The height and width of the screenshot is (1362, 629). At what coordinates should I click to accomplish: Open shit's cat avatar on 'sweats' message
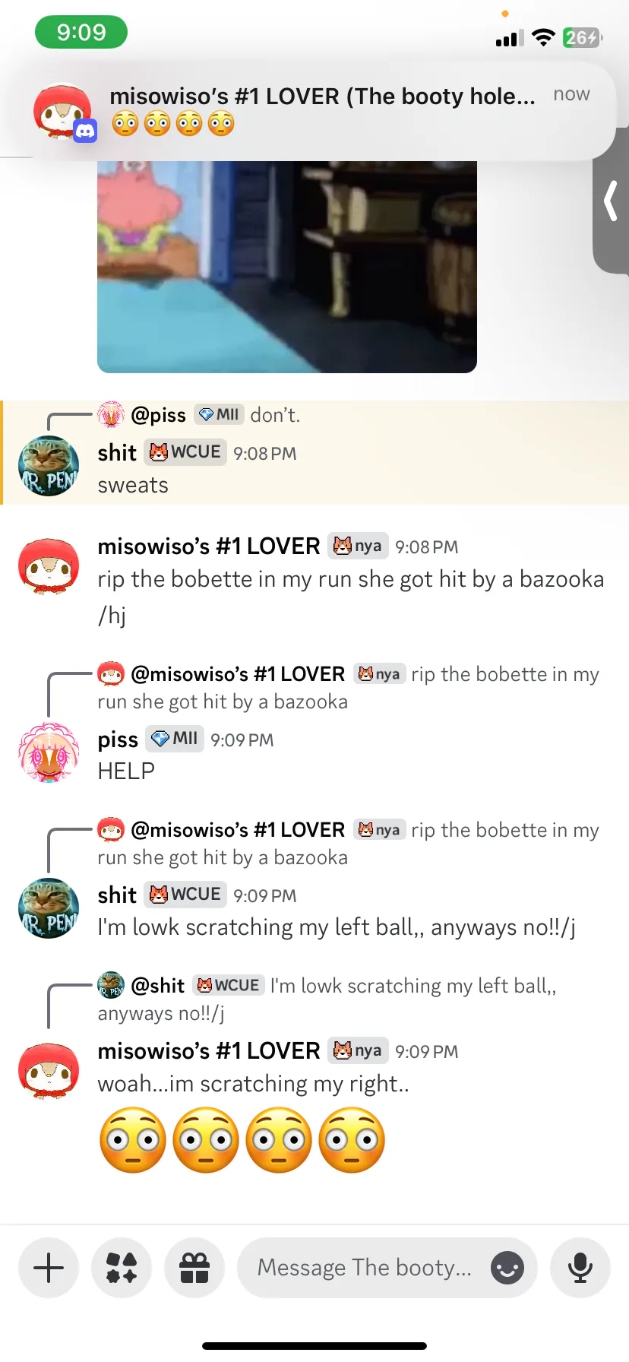(x=49, y=466)
